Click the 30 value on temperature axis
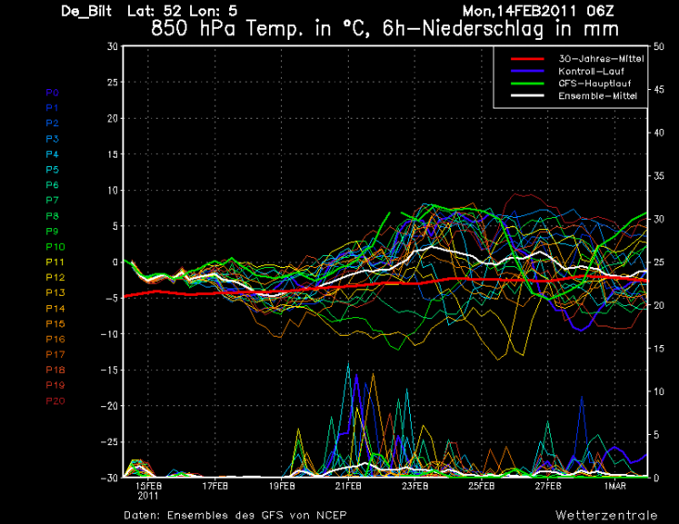This screenshot has height=524, width=679. pos(112,46)
